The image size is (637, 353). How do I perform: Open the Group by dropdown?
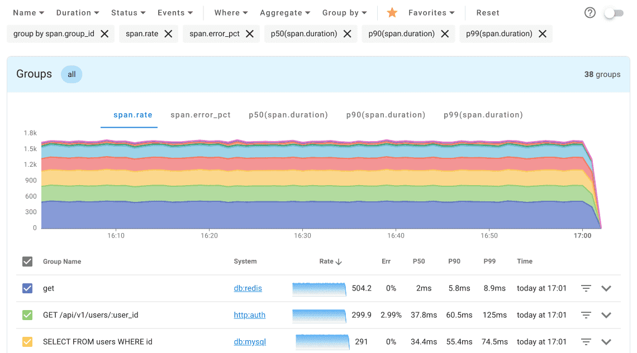pos(344,12)
